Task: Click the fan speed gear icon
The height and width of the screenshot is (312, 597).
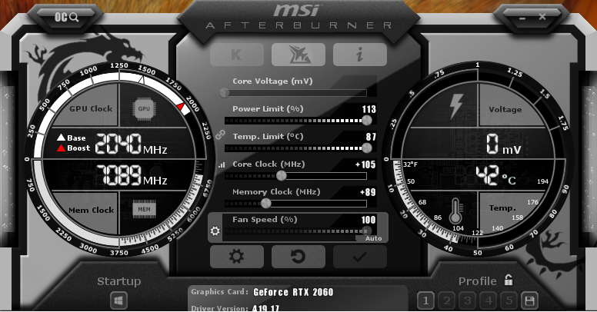Action: pyautogui.click(x=215, y=231)
